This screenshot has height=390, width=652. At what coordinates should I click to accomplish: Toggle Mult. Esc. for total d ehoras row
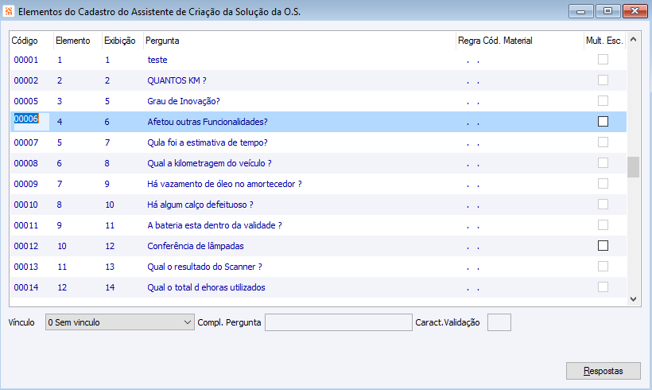click(x=603, y=287)
